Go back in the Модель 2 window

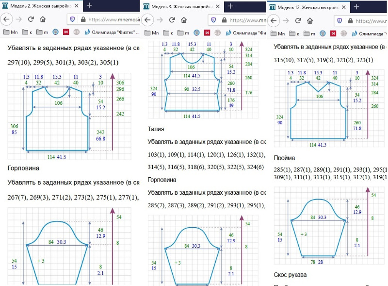tap(6, 19)
